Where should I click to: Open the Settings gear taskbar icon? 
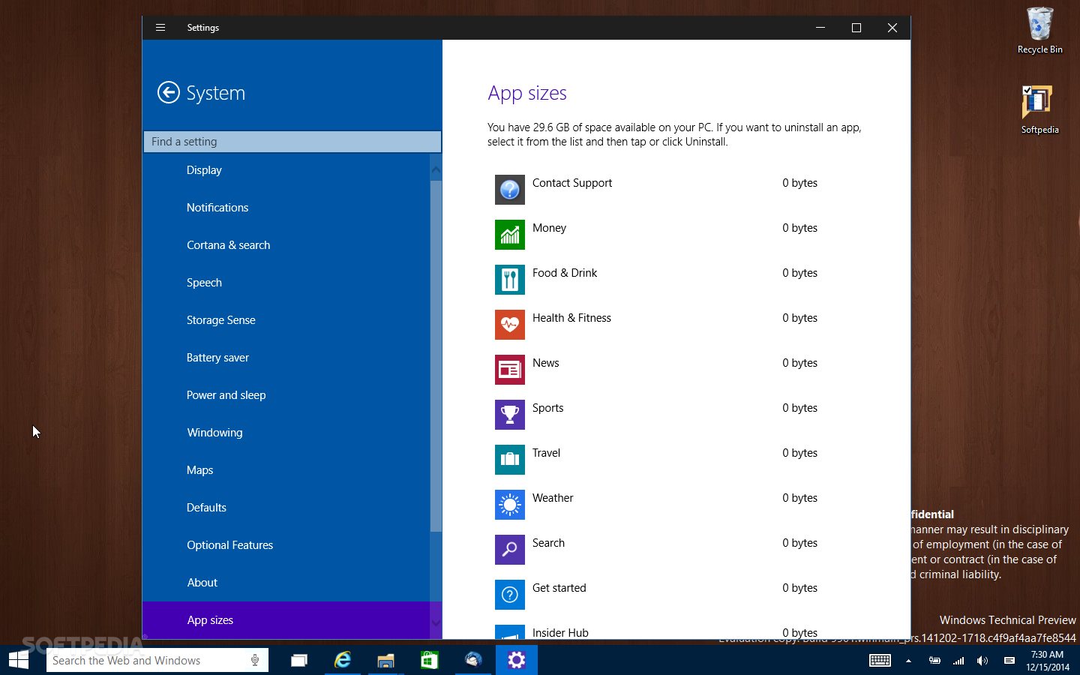[516, 660]
